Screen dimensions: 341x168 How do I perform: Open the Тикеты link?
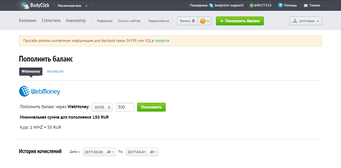click(x=315, y=5)
